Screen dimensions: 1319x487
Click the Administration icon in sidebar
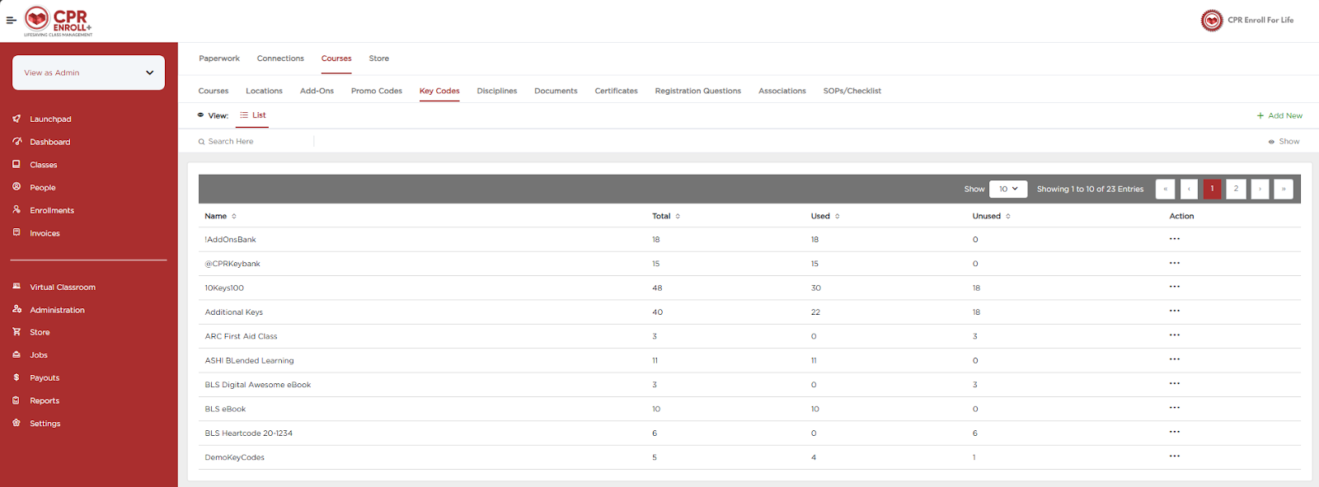(16, 309)
